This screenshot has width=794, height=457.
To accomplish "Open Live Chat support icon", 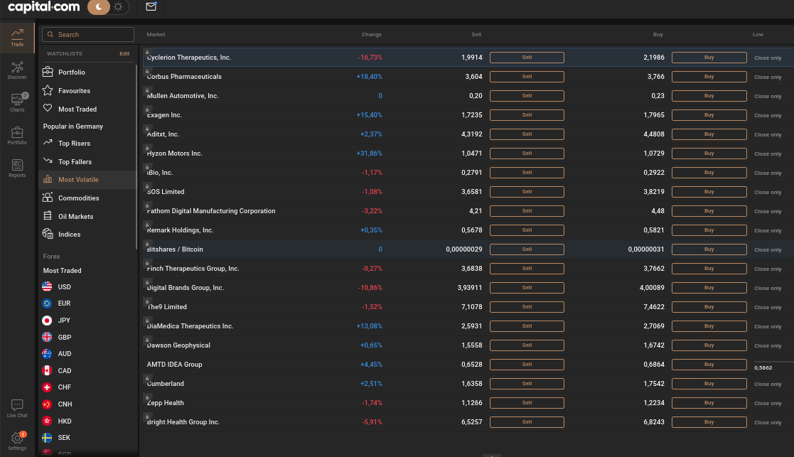I will tap(17, 409).
